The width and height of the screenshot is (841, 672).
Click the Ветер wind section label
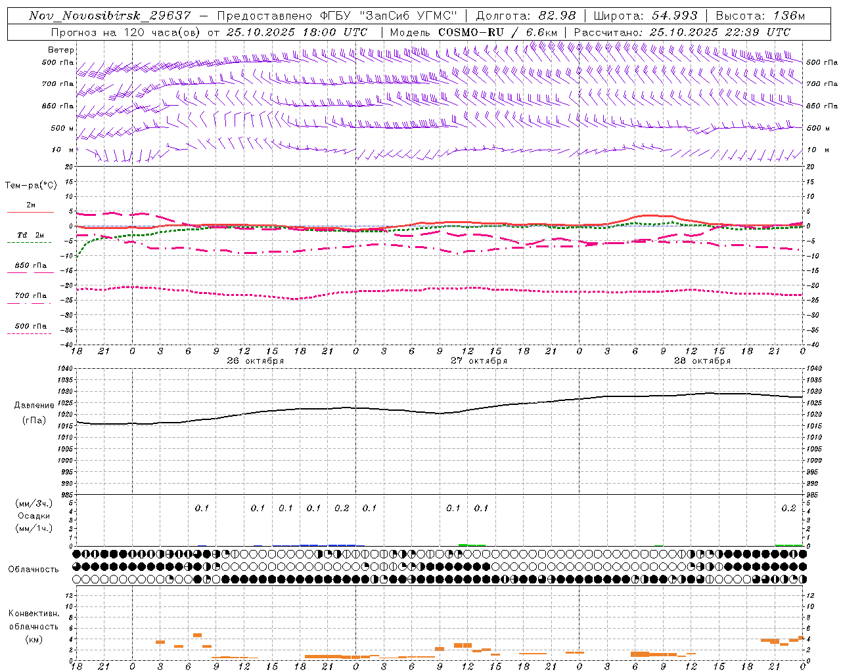(x=61, y=50)
